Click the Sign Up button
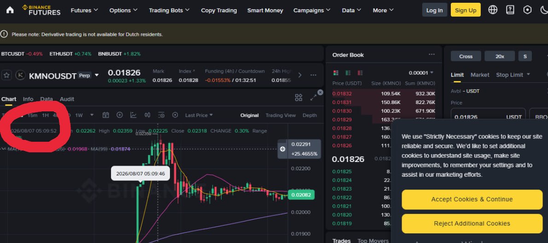The width and height of the screenshot is (548, 243). click(x=466, y=10)
